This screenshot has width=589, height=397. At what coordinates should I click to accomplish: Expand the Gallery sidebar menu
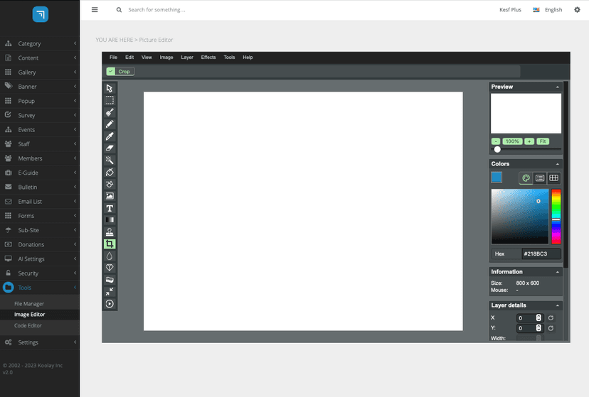[x=40, y=72]
